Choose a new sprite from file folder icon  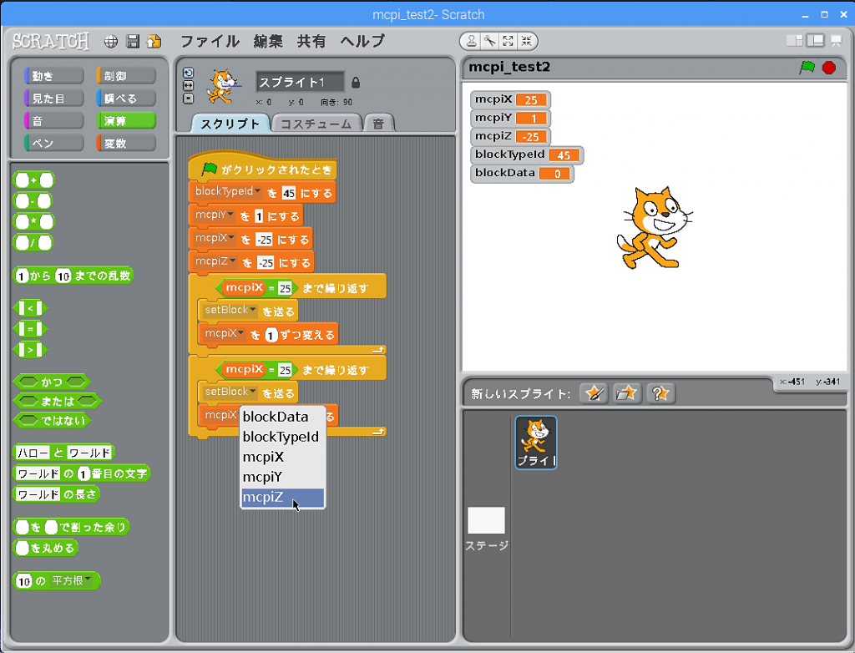626,393
